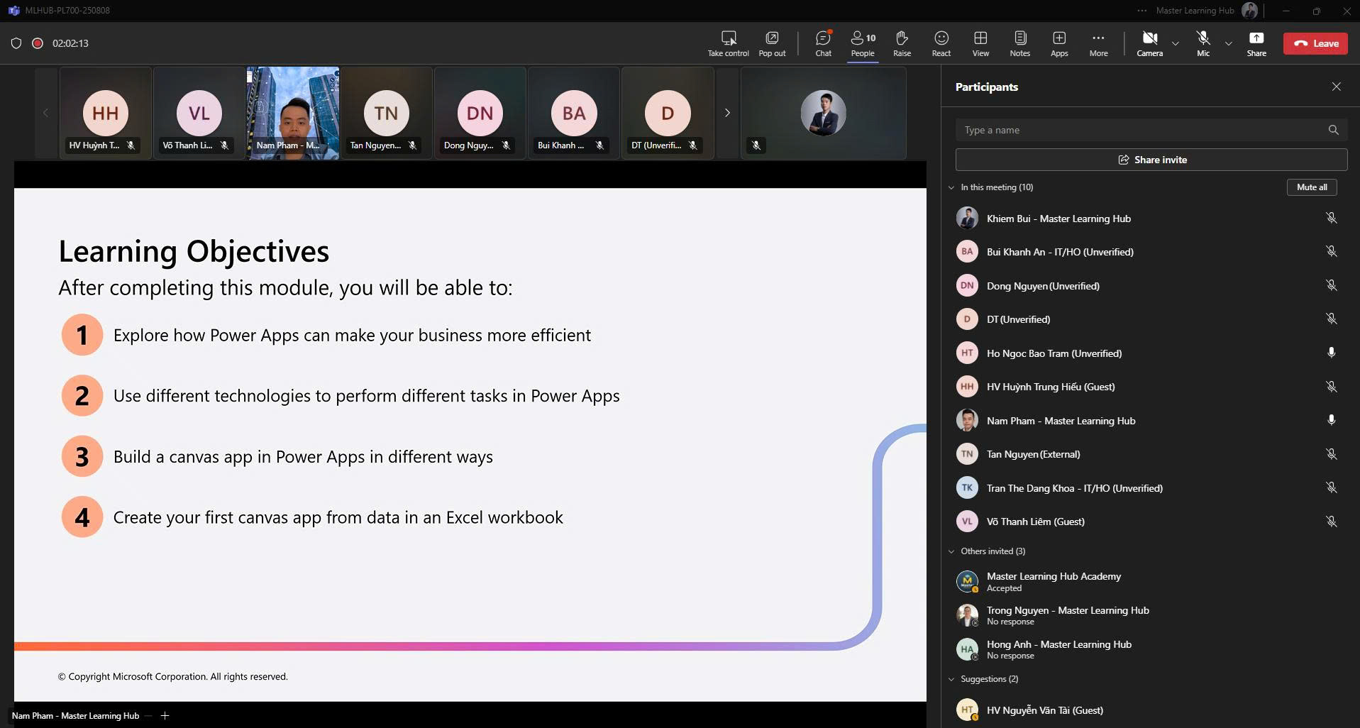Open title bar ellipsis settings menu

click(x=1141, y=11)
